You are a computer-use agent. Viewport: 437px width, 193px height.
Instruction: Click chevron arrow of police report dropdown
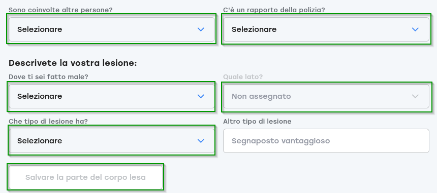coord(415,29)
